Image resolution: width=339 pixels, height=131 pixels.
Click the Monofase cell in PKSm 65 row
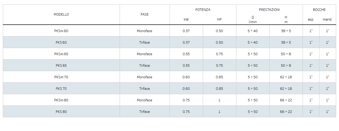(144, 54)
